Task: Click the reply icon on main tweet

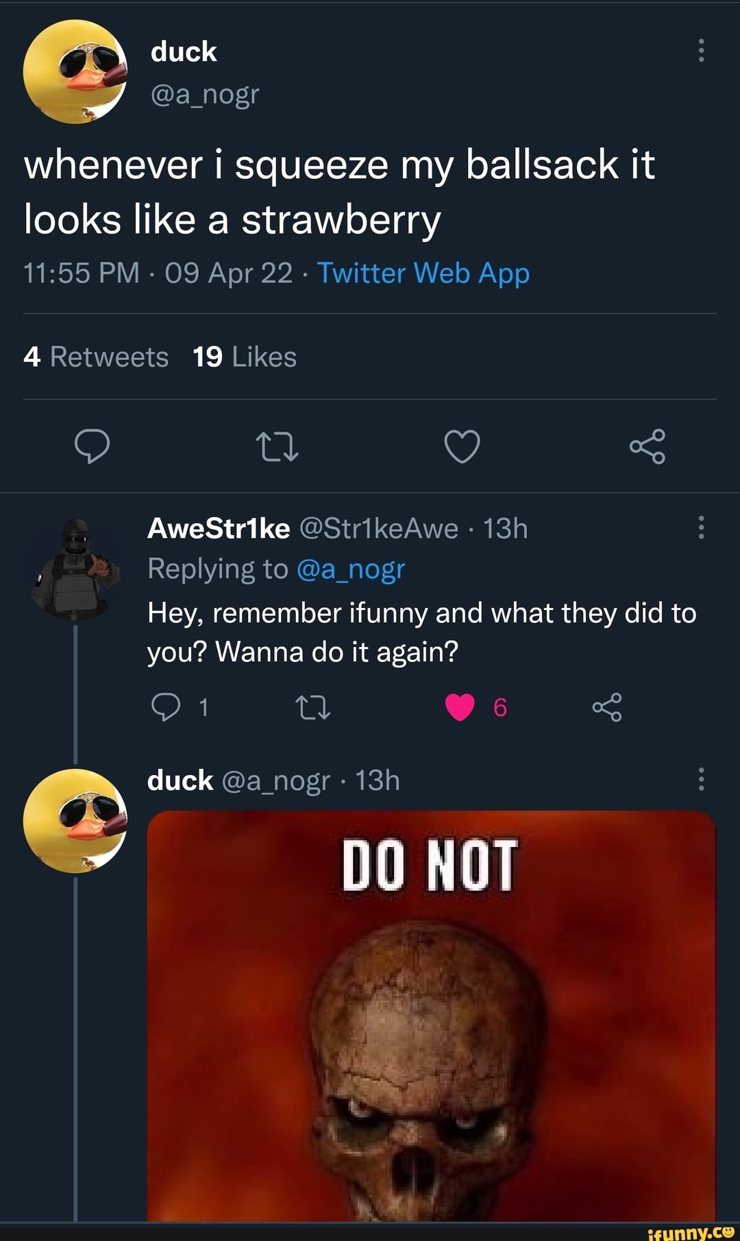Action: [x=92, y=447]
